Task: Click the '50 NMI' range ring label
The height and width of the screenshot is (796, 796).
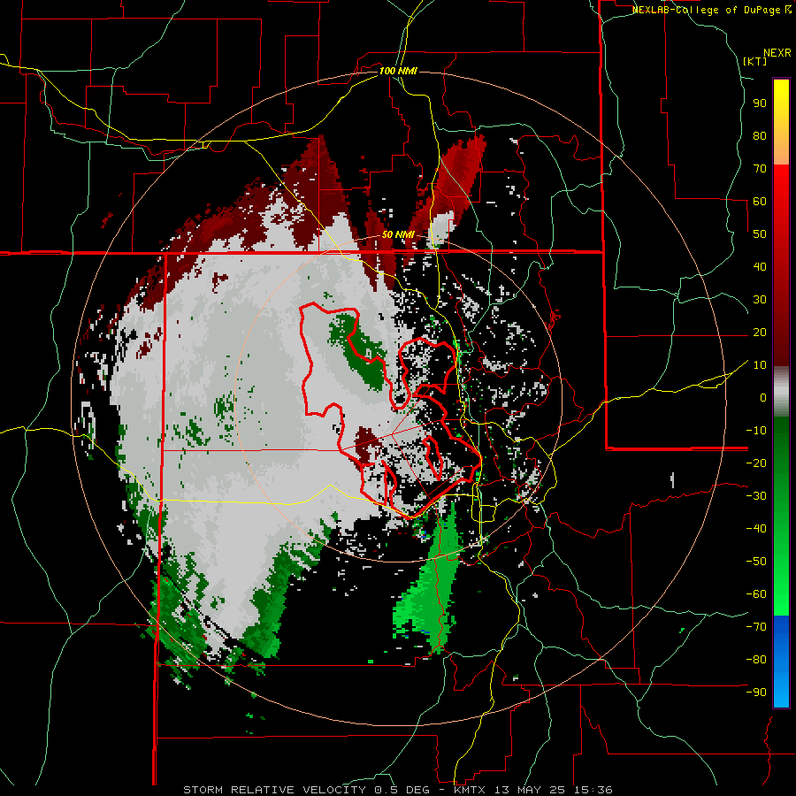Action: tap(398, 234)
